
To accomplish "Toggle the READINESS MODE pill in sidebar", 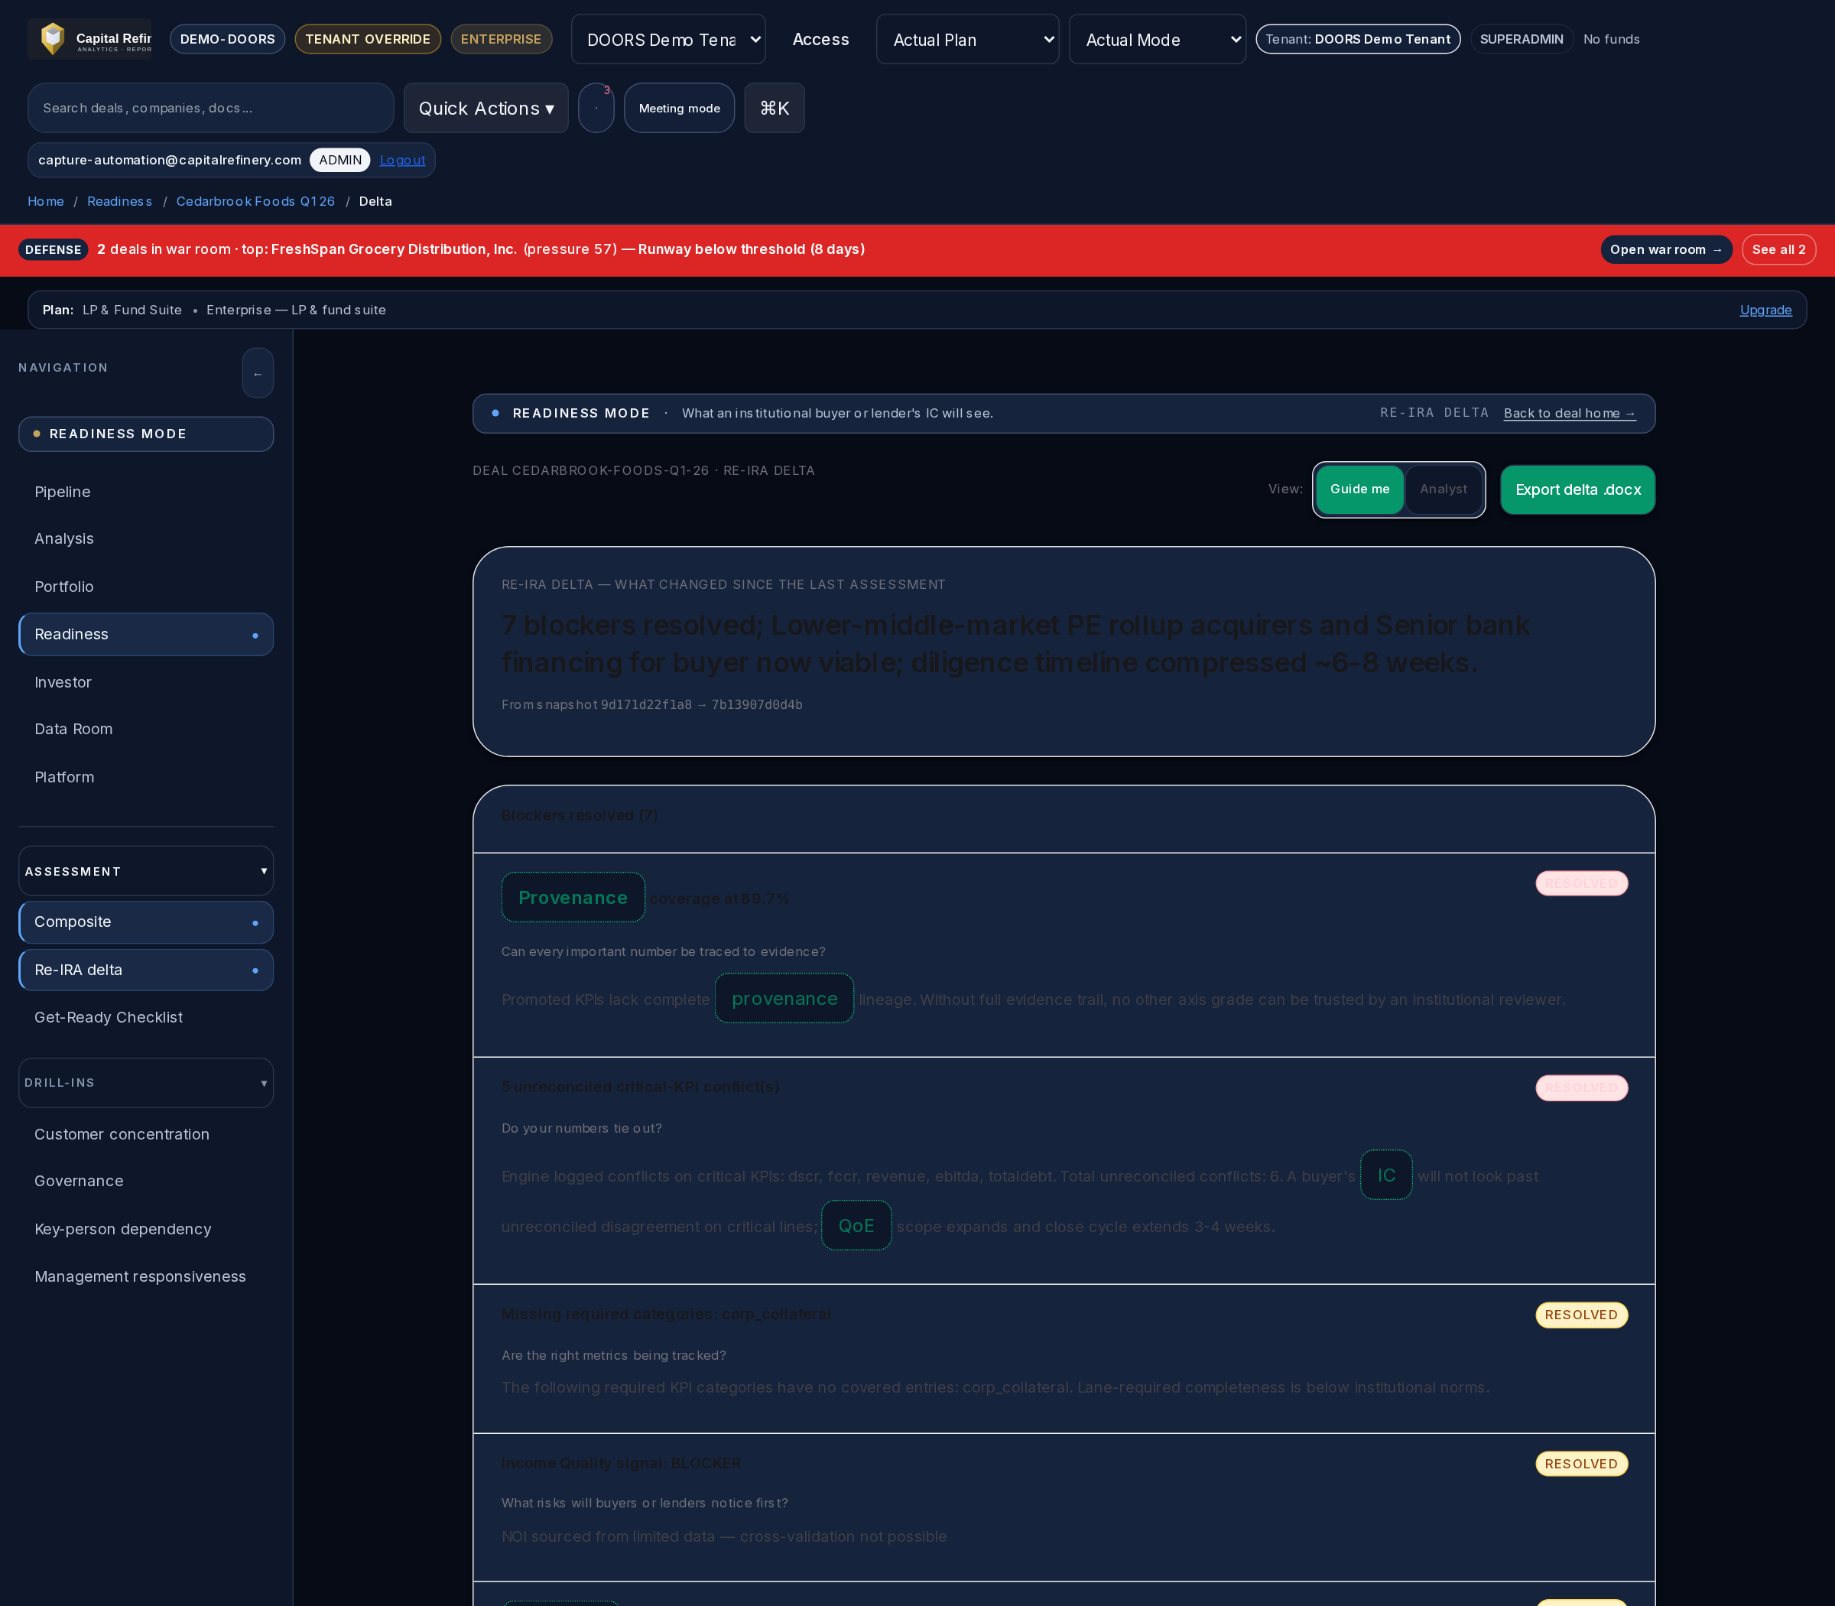I will pos(146,434).
